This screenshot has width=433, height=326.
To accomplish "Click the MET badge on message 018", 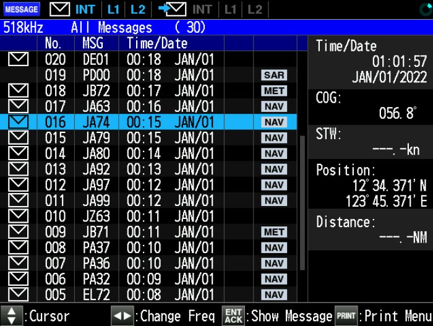I will tap(273, 91).
